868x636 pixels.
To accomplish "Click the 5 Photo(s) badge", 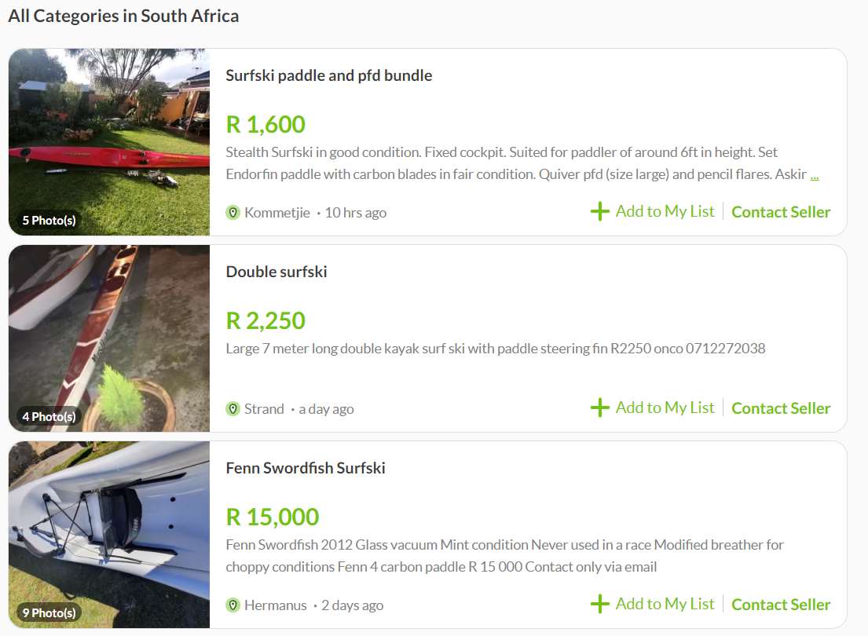I will tap(49, 220).
